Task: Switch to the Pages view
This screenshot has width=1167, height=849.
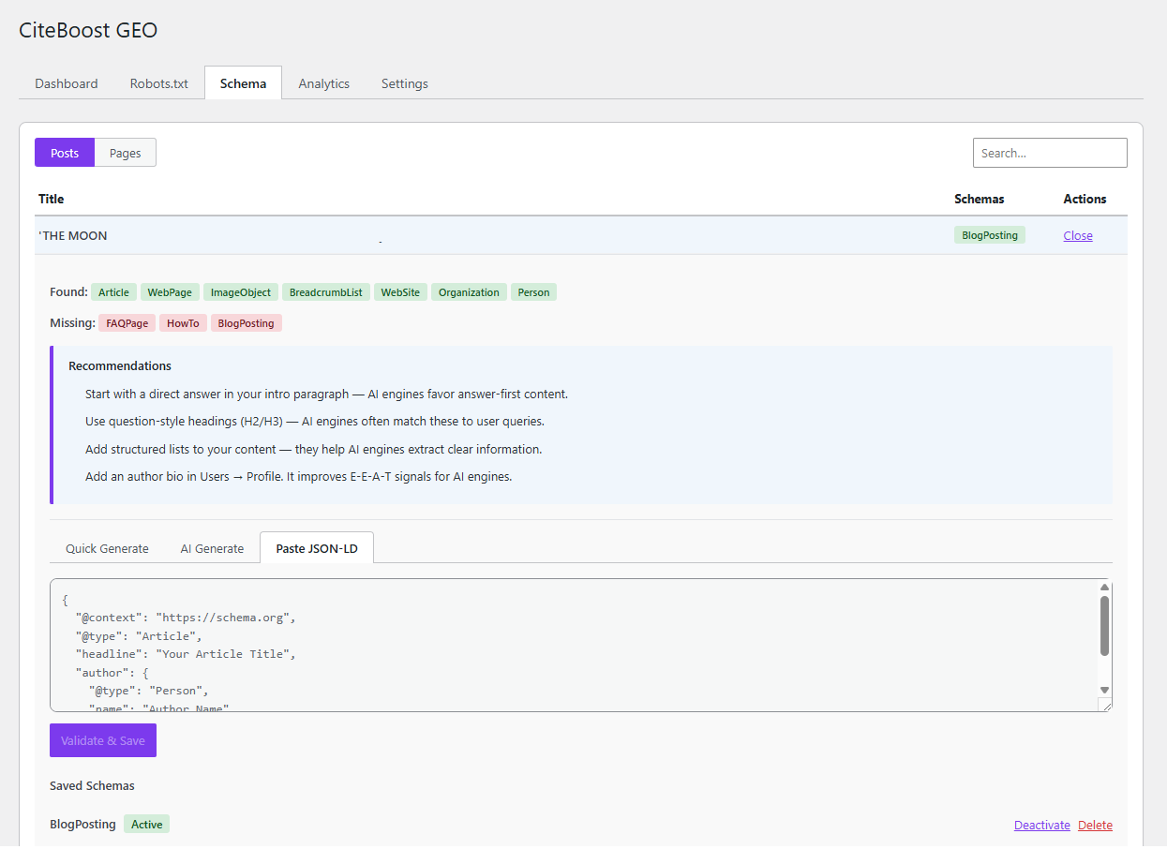Action: tap(125, 152)
